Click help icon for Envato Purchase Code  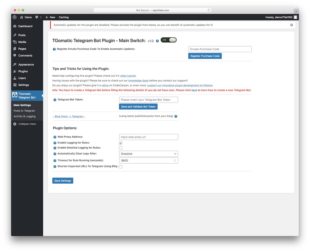pyautogui.click(x=54, y=49)
